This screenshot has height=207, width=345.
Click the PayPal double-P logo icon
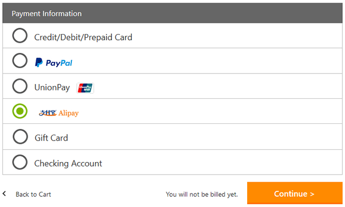[39, 63]
